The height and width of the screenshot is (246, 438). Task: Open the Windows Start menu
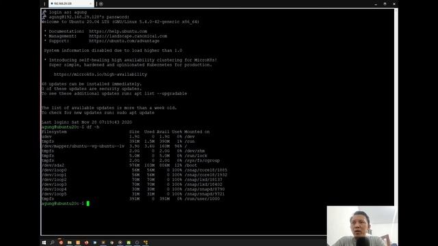44,243
